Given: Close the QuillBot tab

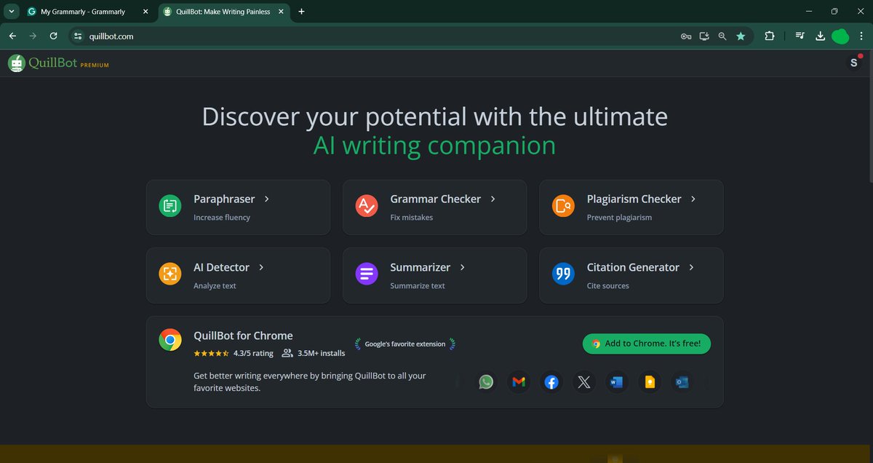Looking at the screenshot, I should pos(281,12).
